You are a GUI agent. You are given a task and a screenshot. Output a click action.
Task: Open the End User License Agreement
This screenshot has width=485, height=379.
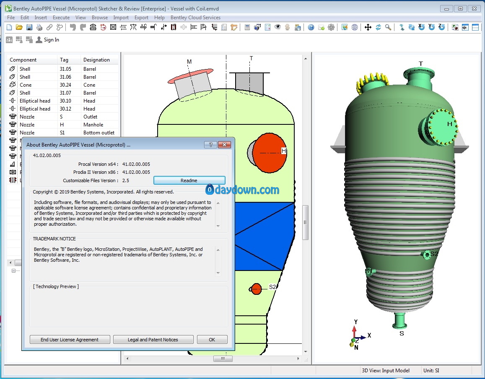(x=70, y=340)
